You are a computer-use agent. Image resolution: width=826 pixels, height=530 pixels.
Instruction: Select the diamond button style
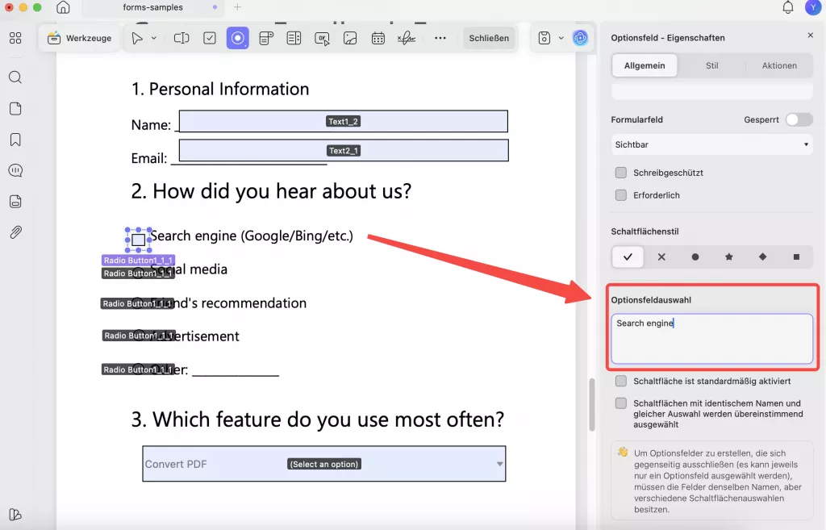[763, 257]
